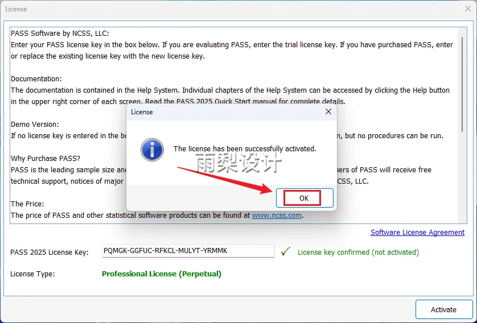Click 'Professional License (Perpetual)' text
Image resolution: width=477 pixels, height=323 pixels.
pyautogui.click(x=162, y=274)
